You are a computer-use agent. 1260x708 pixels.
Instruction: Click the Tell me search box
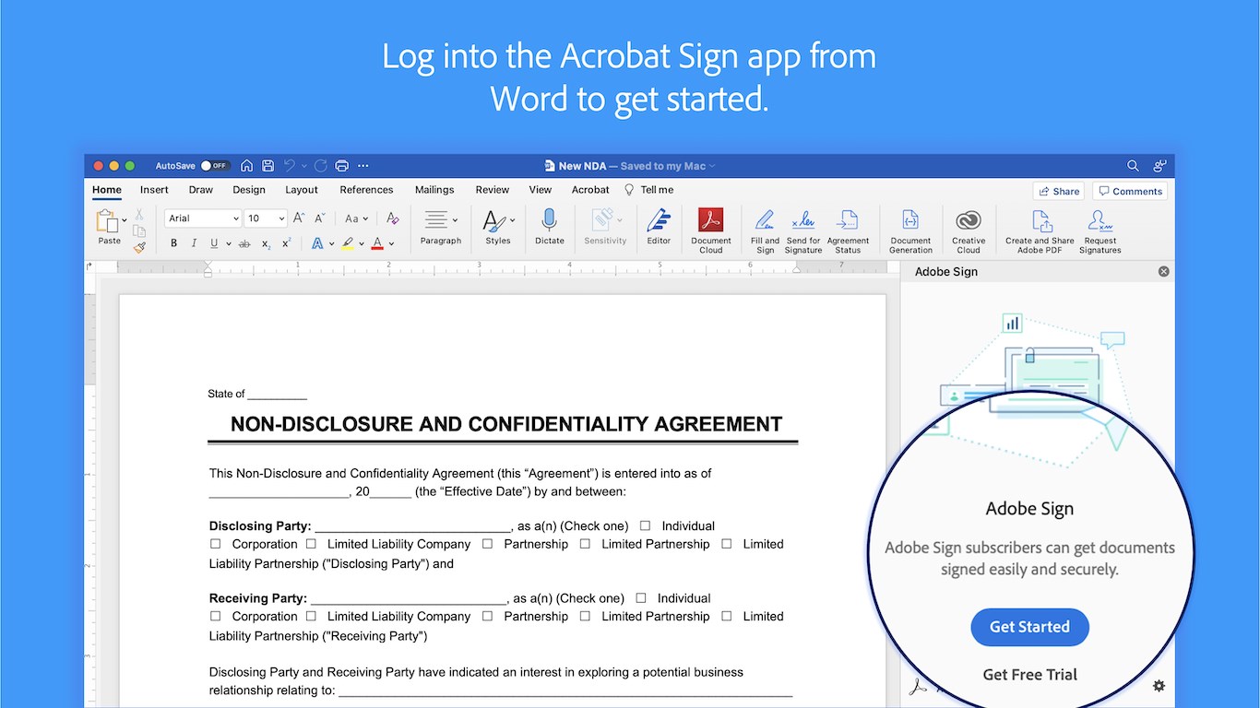coord(649,190)
